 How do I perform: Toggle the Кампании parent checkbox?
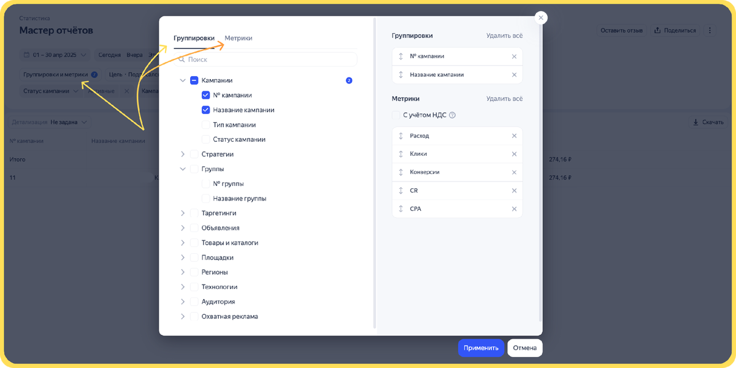194,80
